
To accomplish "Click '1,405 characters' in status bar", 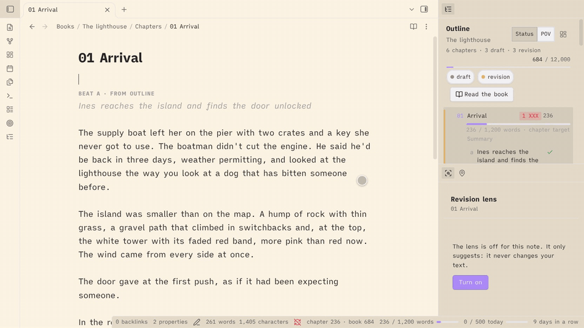I will tap(263, 322).
